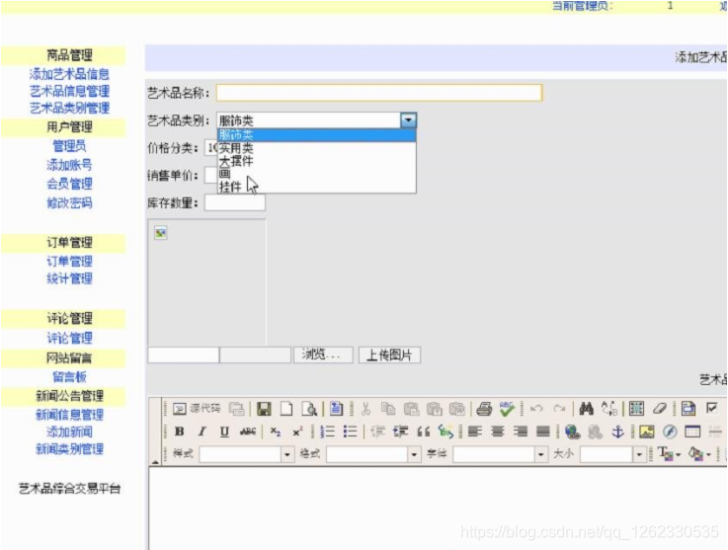Click the Remove Format eraser icon
The image size is (728, 550).
(x=659, y=409)
